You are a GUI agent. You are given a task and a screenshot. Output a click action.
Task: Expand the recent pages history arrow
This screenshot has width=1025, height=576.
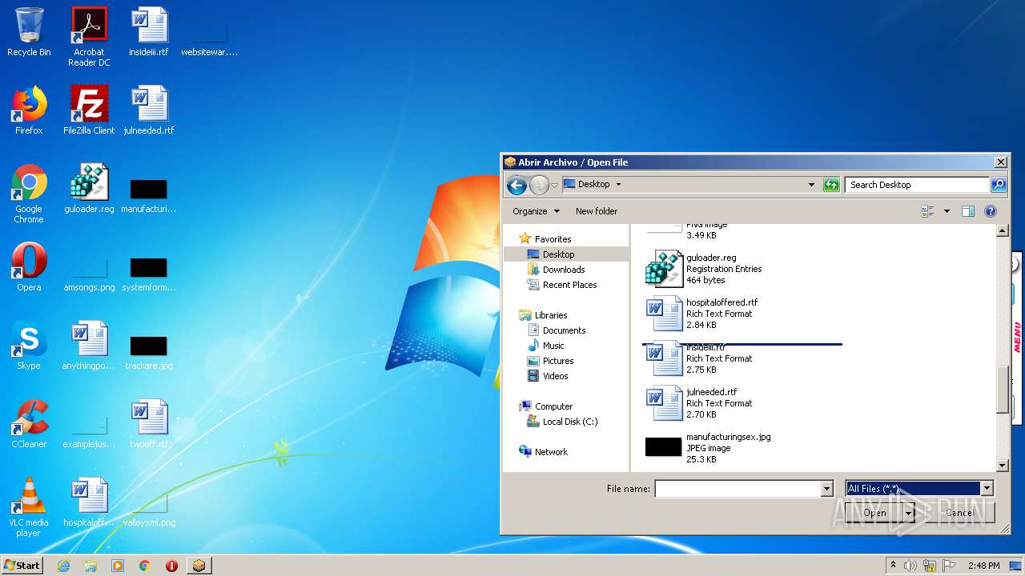pyautogui.click(x=554, y=186)
